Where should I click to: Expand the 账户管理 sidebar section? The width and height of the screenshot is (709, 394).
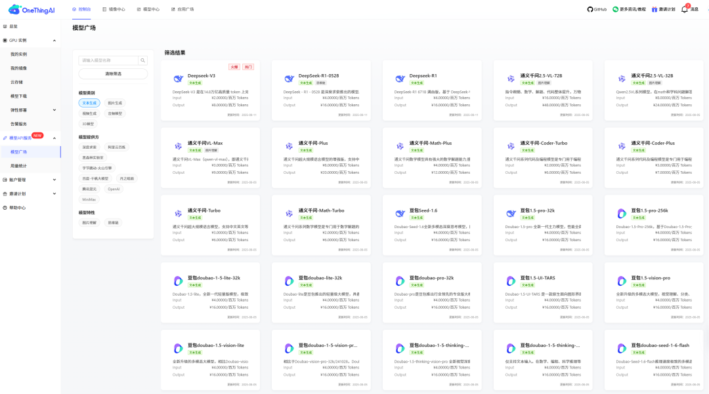(55, 180)
